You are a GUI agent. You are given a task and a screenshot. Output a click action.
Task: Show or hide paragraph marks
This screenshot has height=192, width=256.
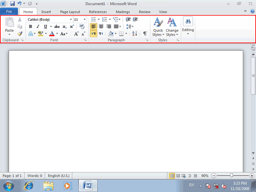pyautogui.click(x=145, y=34)
